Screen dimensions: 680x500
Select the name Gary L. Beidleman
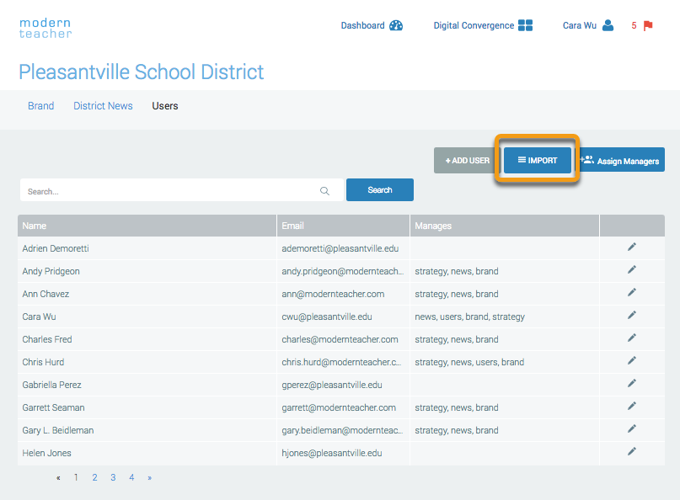[58, 430]
